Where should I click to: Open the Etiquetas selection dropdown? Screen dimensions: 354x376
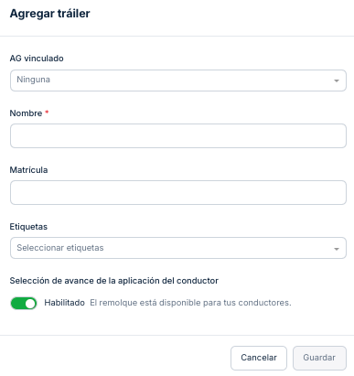pyautogui.click(x=178, y=248)
